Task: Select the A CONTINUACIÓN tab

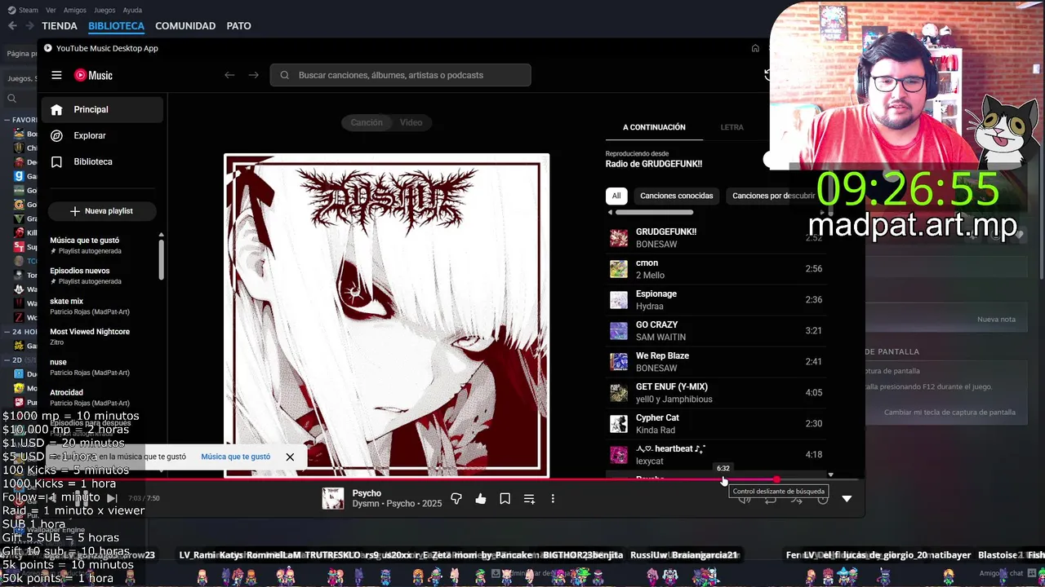Action: (x=654, y=127)
